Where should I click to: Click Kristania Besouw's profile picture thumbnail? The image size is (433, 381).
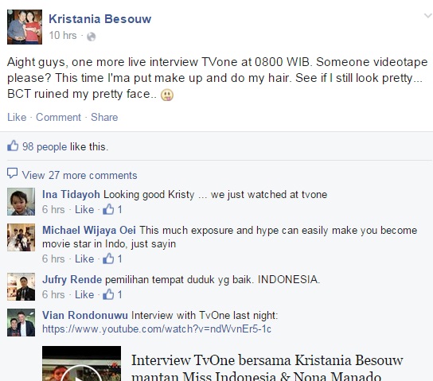(x=25, y=27)
